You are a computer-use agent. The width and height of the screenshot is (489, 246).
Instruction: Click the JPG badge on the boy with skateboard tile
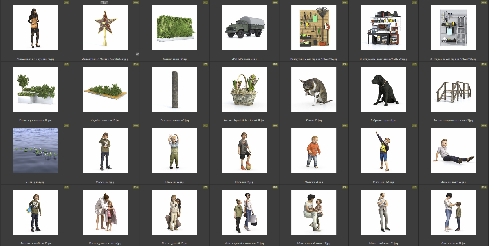click(66, 187)
